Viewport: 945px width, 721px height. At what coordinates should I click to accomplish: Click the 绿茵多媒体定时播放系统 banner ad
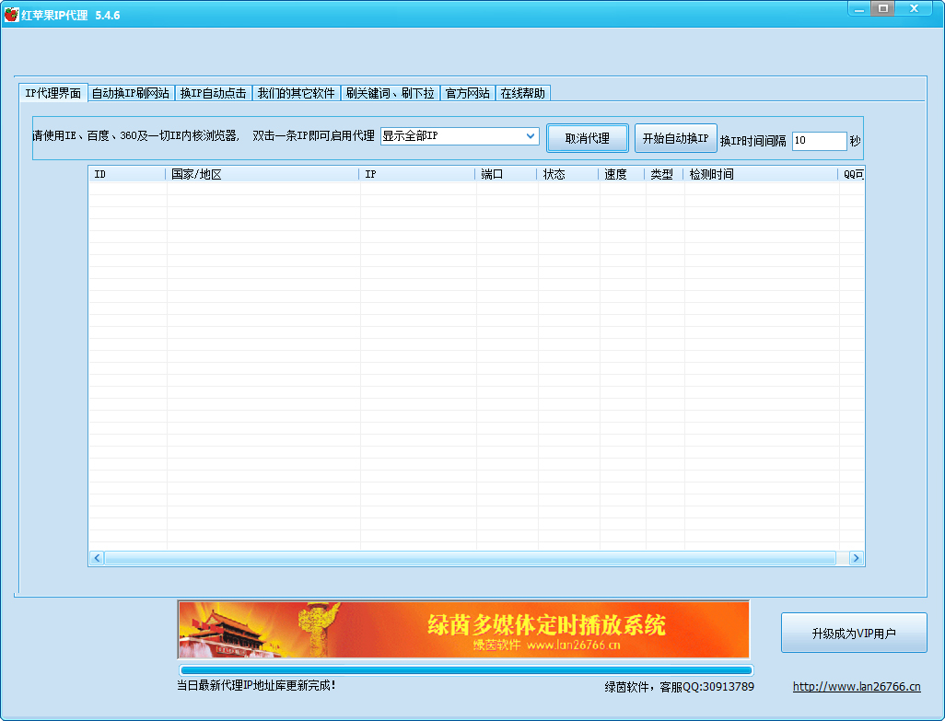(463, 629)
